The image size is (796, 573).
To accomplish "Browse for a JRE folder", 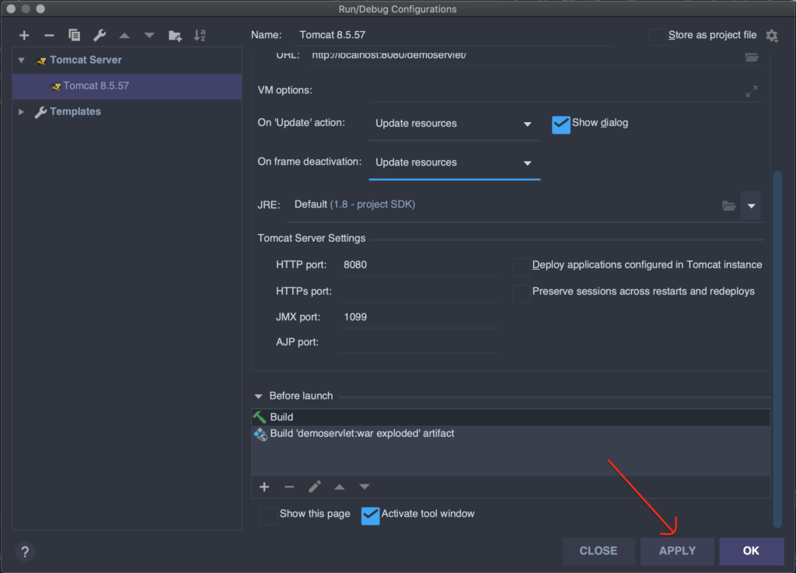I will [729, 205].
